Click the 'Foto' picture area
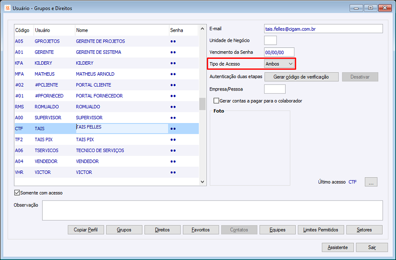The width and height of the screenshot is (396, 260). [x=250, y=148]
